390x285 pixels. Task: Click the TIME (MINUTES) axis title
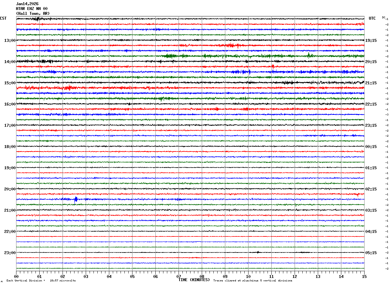click(x=194, y=280)
